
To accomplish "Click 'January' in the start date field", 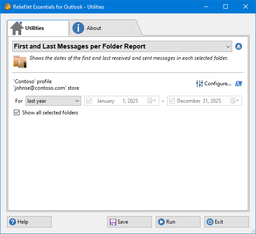I will point(106,101).
